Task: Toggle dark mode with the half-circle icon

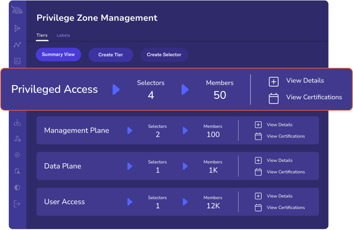Action: pos(17,188)
